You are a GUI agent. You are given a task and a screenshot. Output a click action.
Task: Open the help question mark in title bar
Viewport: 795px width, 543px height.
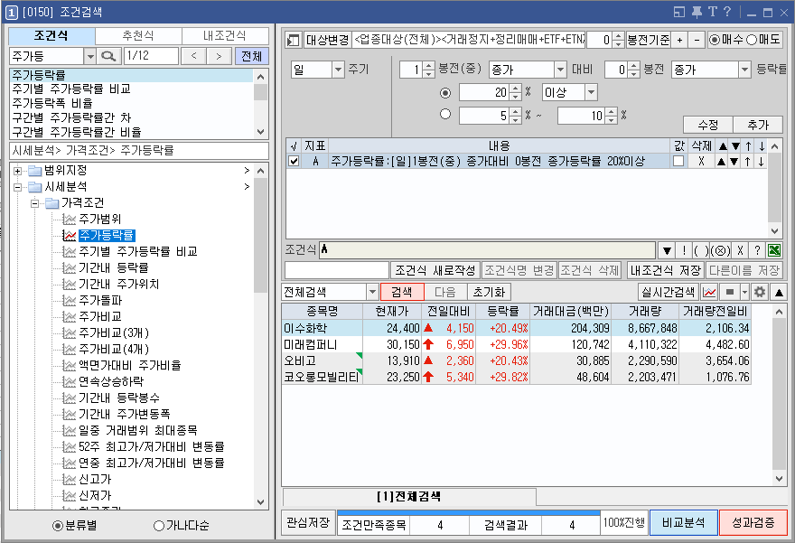(x=727, y=12)
